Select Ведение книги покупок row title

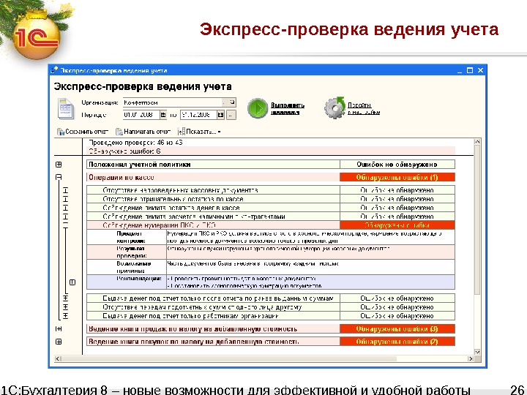pyautogui.click(x=213, y=342)
